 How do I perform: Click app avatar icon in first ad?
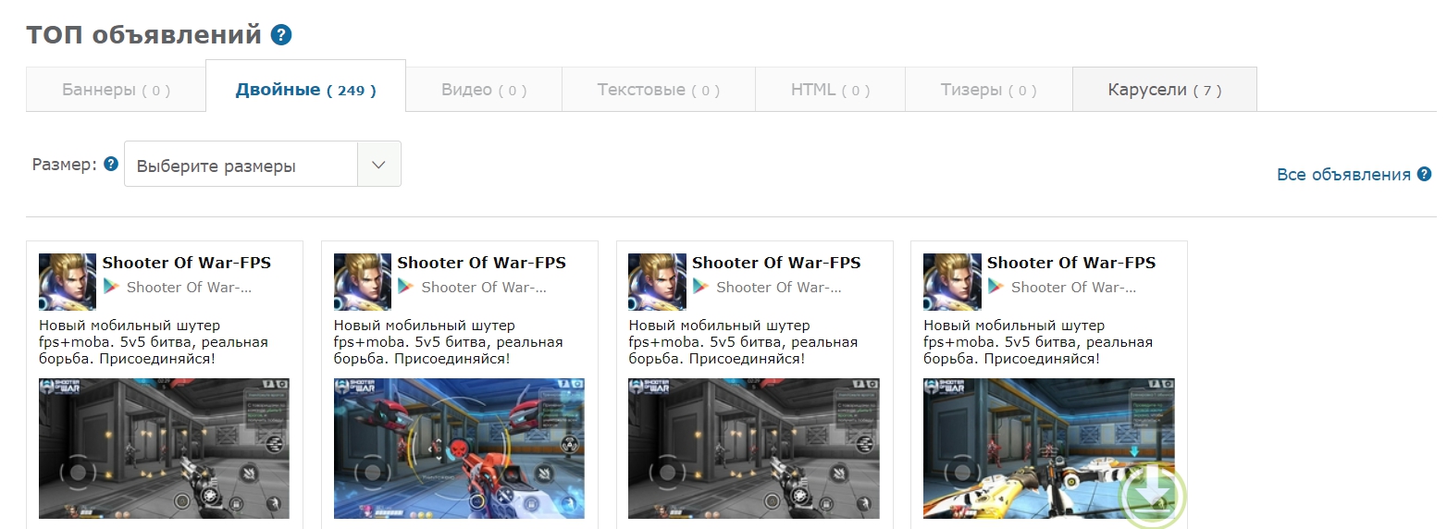click(x=68, y=281)
